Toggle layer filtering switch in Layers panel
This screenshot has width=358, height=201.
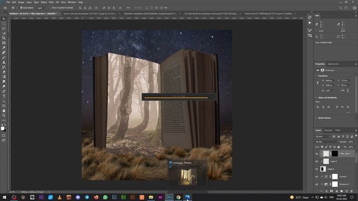356,136
